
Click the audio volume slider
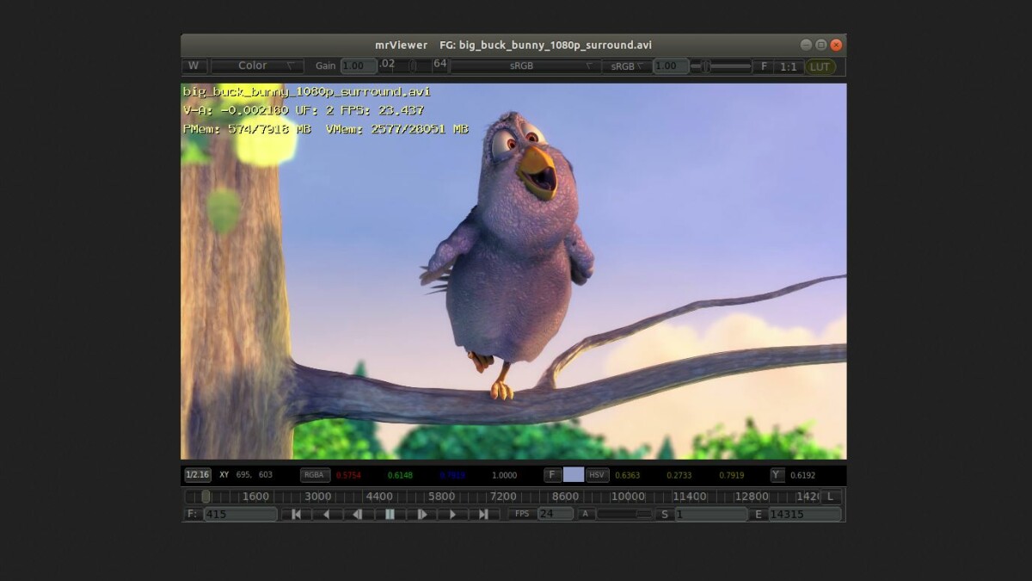(x=624, y=514)
